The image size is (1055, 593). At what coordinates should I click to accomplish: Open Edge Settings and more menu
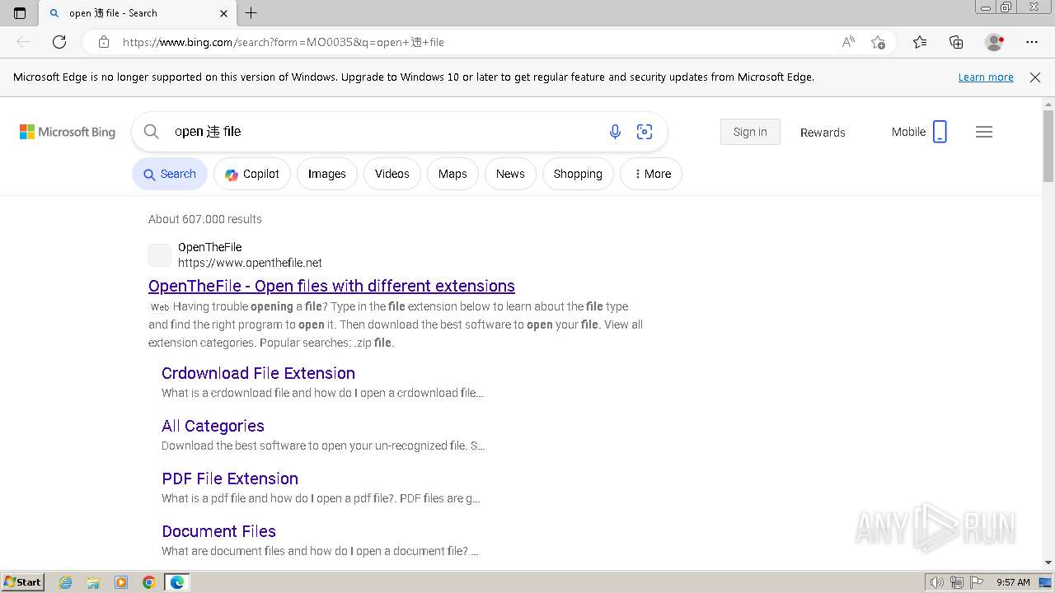[x=1032, y=42]
